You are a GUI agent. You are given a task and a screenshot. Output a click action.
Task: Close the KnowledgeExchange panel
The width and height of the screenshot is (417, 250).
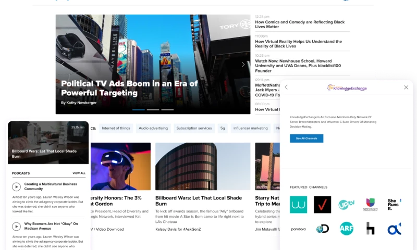coord(406,87)
